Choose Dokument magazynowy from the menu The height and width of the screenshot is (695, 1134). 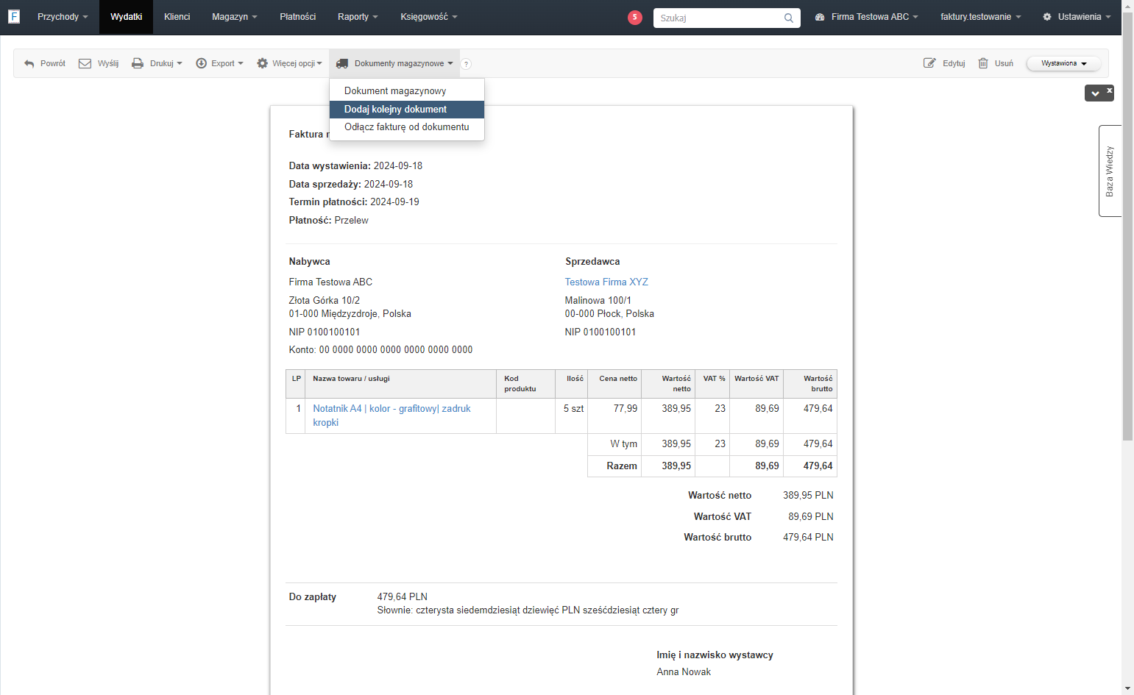point(407,91)
